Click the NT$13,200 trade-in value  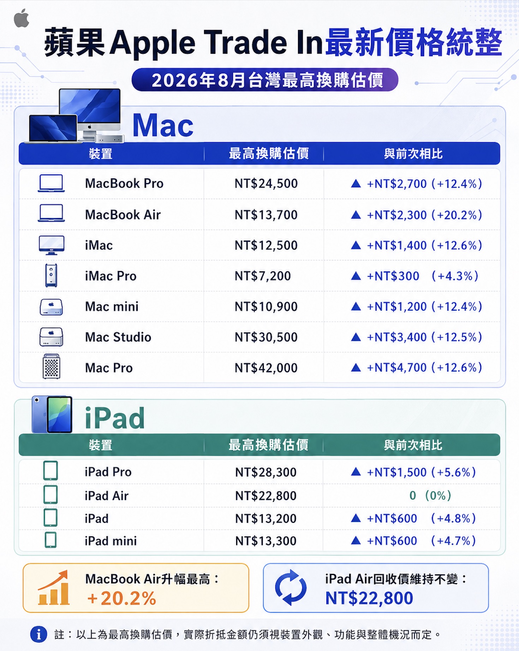point(266,518)
